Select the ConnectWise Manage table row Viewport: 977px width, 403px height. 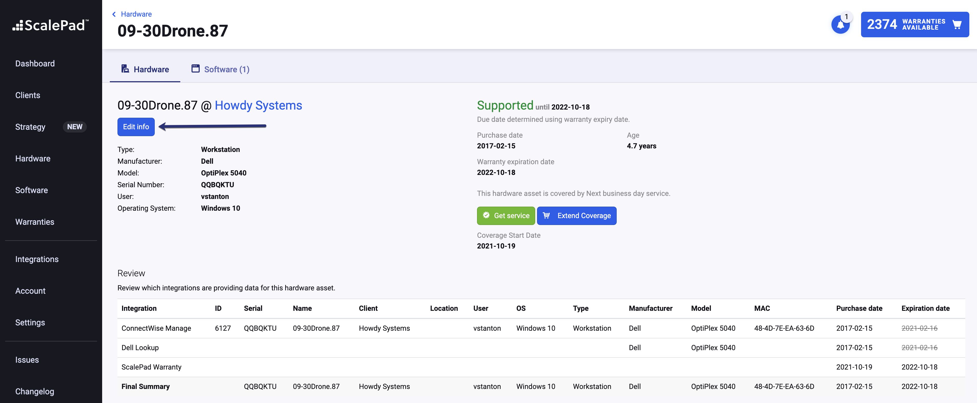pos(156,328)
